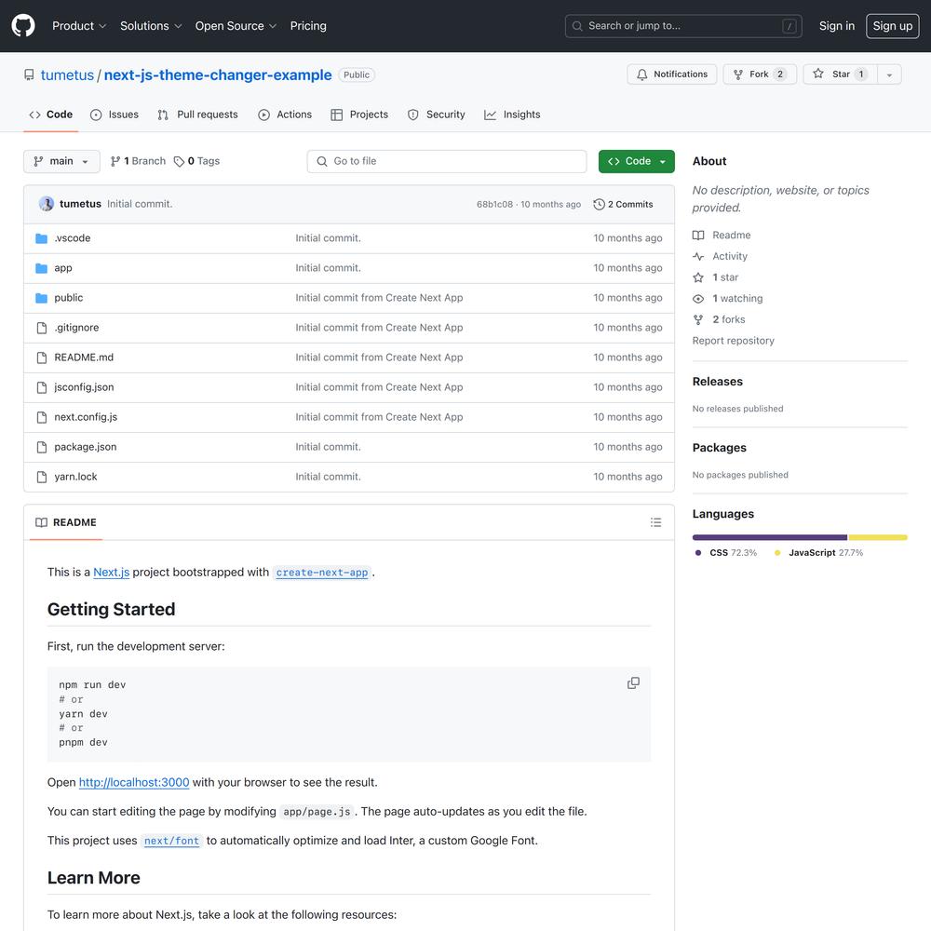Image resolution: width=931 pixels, height=931 pixels.
Task: Open the app folder icon
Action: point(42,268)
